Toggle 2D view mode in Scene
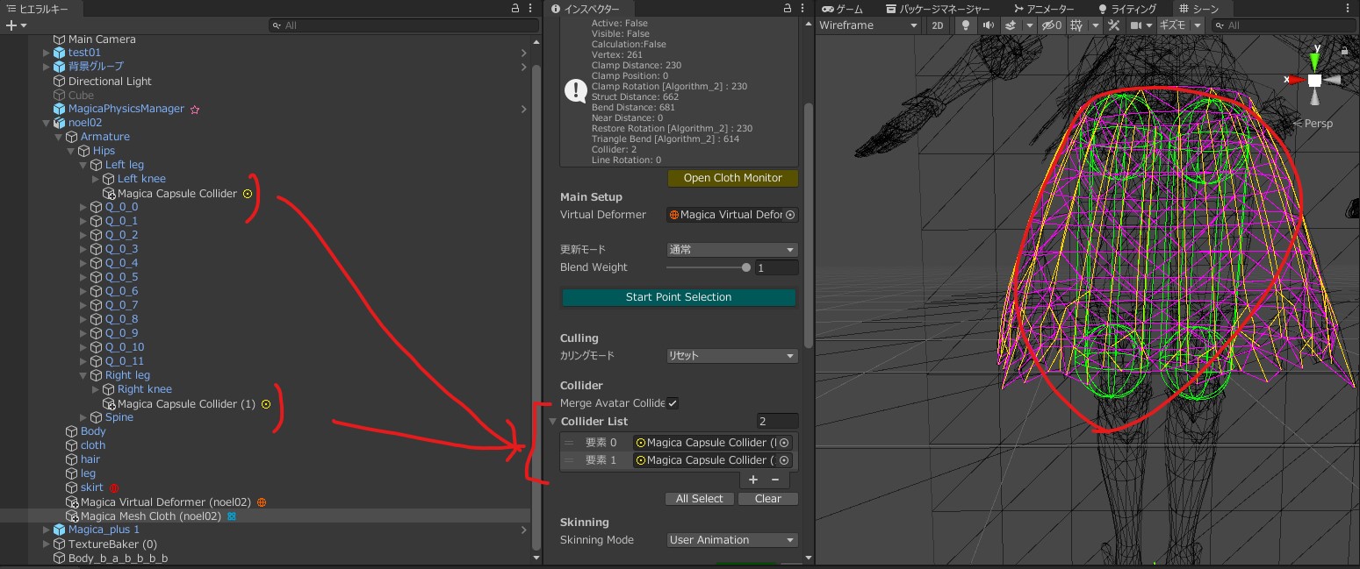Viewport: 1360px width, 569px height. (x=938, y=25)
